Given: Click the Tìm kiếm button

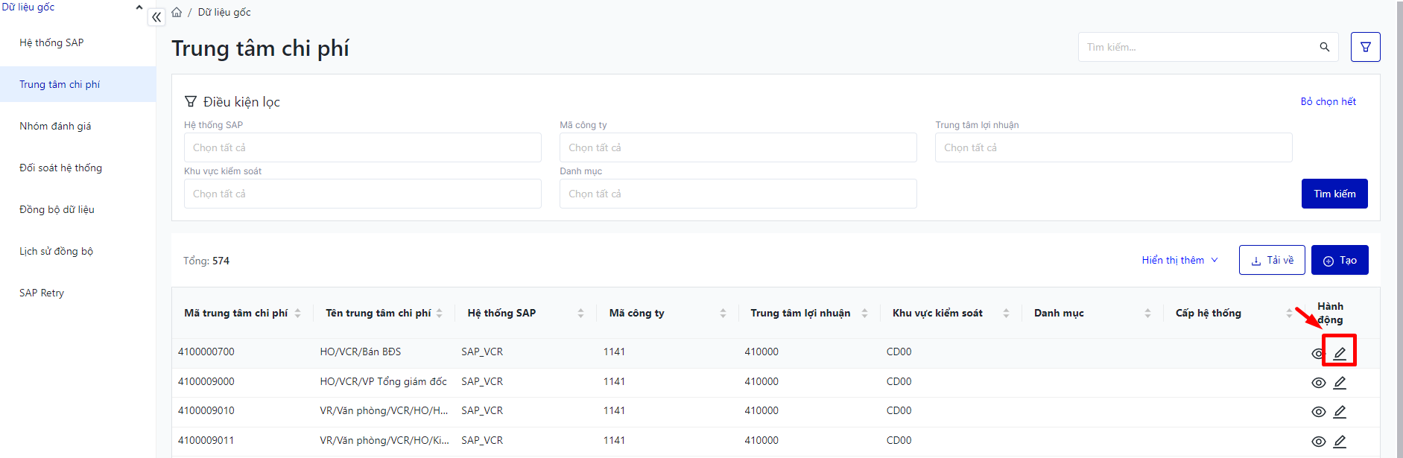Looking at the screenshot, I should click(1334, 194).
